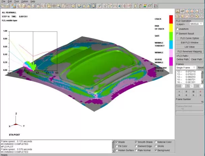This screenshot has width=205, height=156.
Task: Jump to the last frame
Action: pyautogui.click(x=200, y=95)
